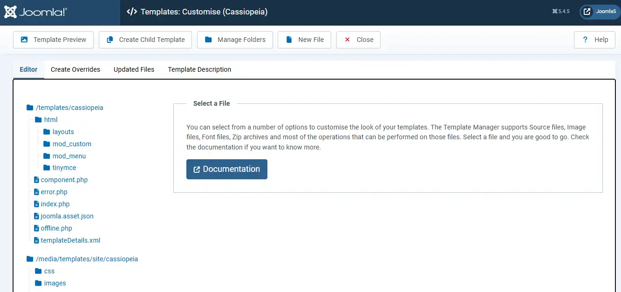The height and width of the screenshot is (292, 621).
Task: Open the Template Description tab
Action: click(199, 69)
